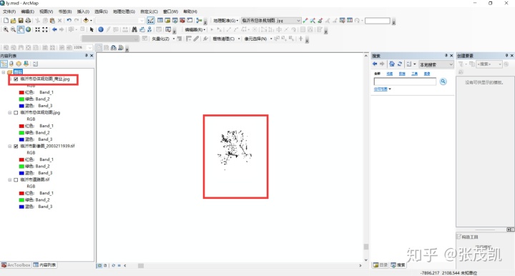Collapse the 图层 data frame node
The image size is (515, 276).
[4, 72]
